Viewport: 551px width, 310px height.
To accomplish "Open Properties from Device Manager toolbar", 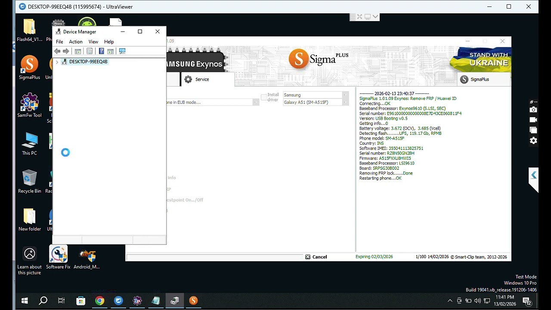I will tap(90, 51).
